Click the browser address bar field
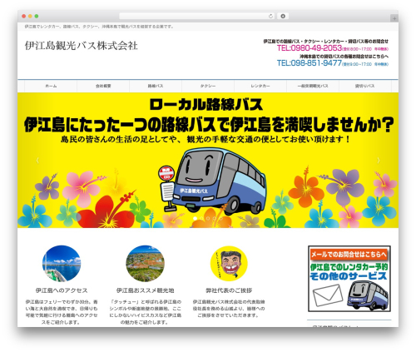Viewport: 416px width, 352px height. pyautogui.click(x=196, y=17)
